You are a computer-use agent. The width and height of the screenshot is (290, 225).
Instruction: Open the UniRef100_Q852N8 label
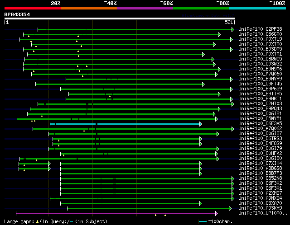tap(260, 178)
